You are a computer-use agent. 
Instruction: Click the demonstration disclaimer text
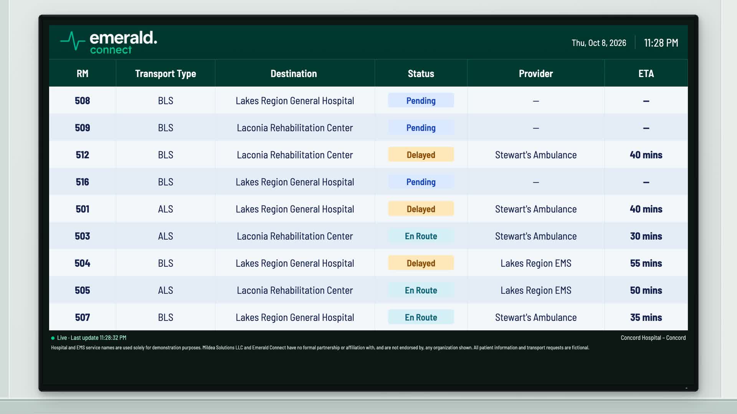(320, 348)
